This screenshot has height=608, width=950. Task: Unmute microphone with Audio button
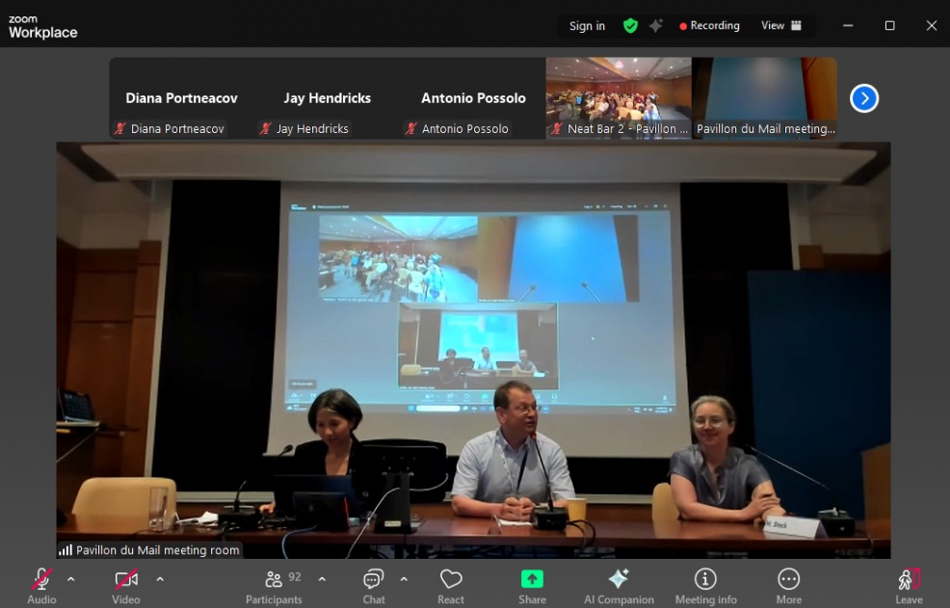pyautogui.click(x=41, y=580)
